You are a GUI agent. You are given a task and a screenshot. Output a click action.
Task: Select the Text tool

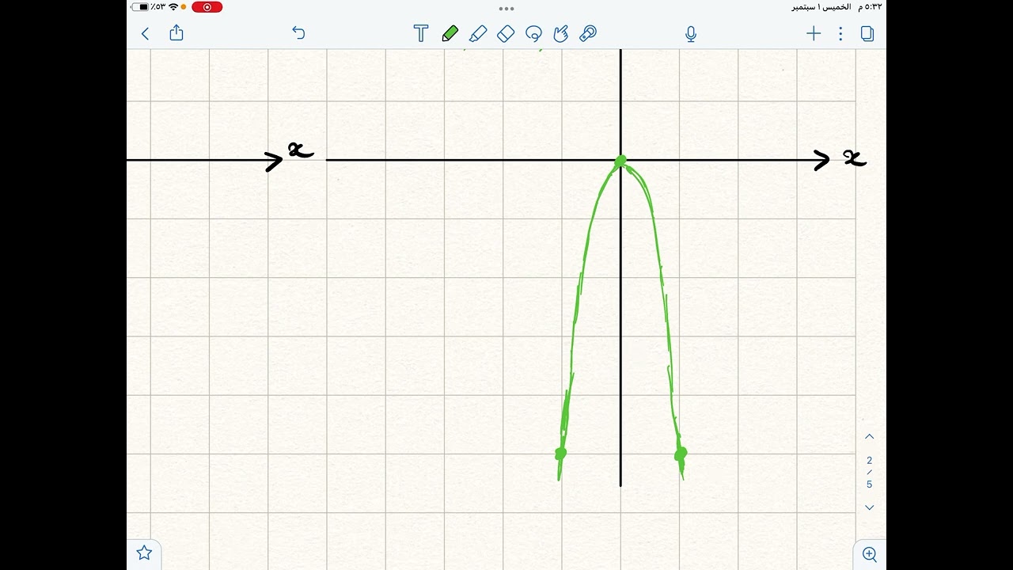[421, 33]
